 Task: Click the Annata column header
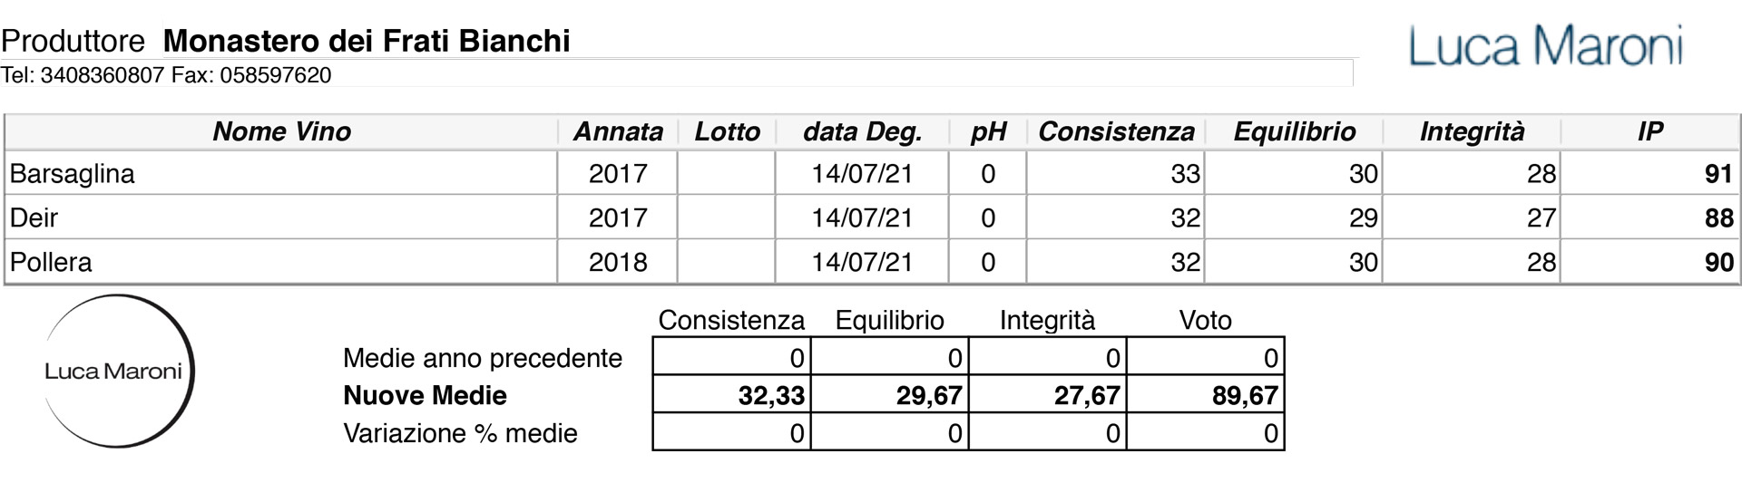click(x=618, y=132)
